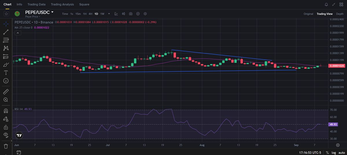Toggle percent scale mode

coord(327,152)
